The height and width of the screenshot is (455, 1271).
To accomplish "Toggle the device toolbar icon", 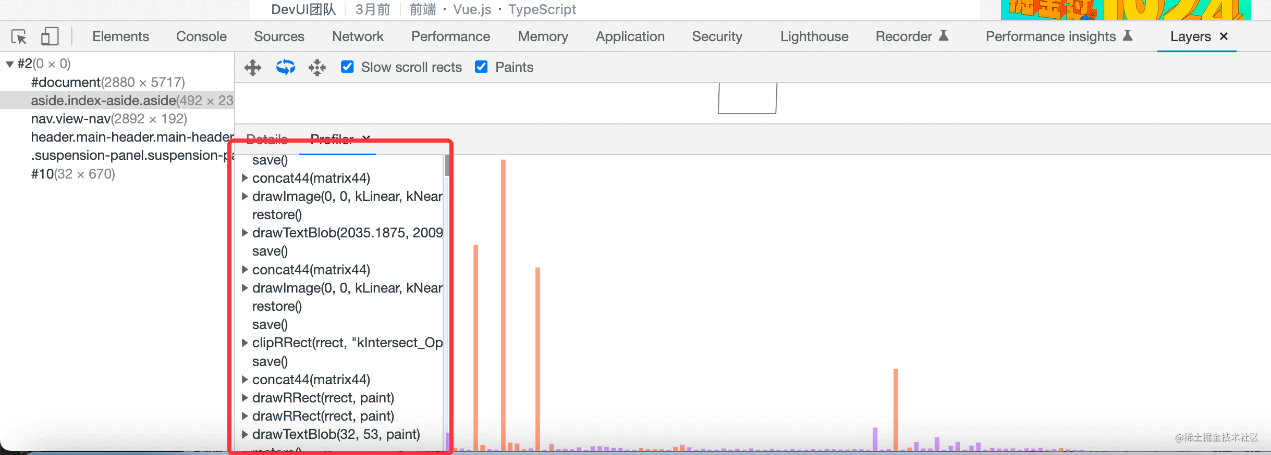I will pyautogui.click(x=50, y=36).
